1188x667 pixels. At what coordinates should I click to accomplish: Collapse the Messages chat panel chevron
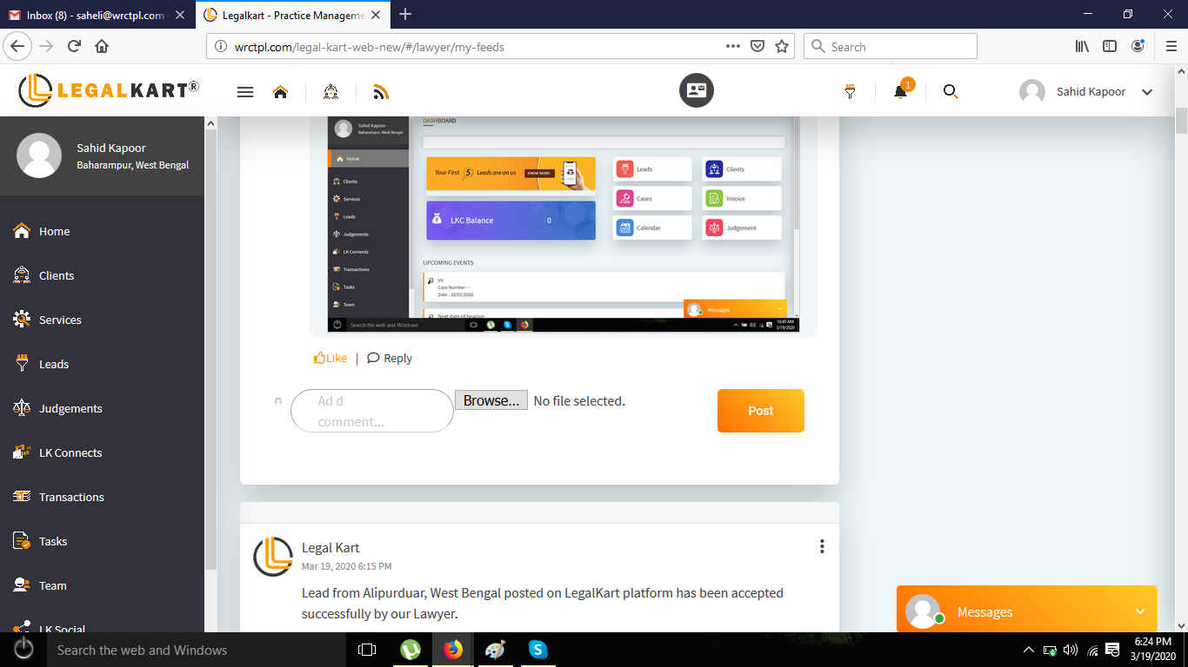[x=1139, y=611]
